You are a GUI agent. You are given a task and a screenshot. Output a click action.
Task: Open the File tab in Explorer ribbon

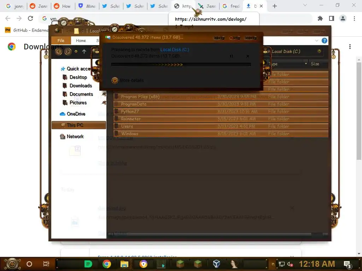[61, 41]
